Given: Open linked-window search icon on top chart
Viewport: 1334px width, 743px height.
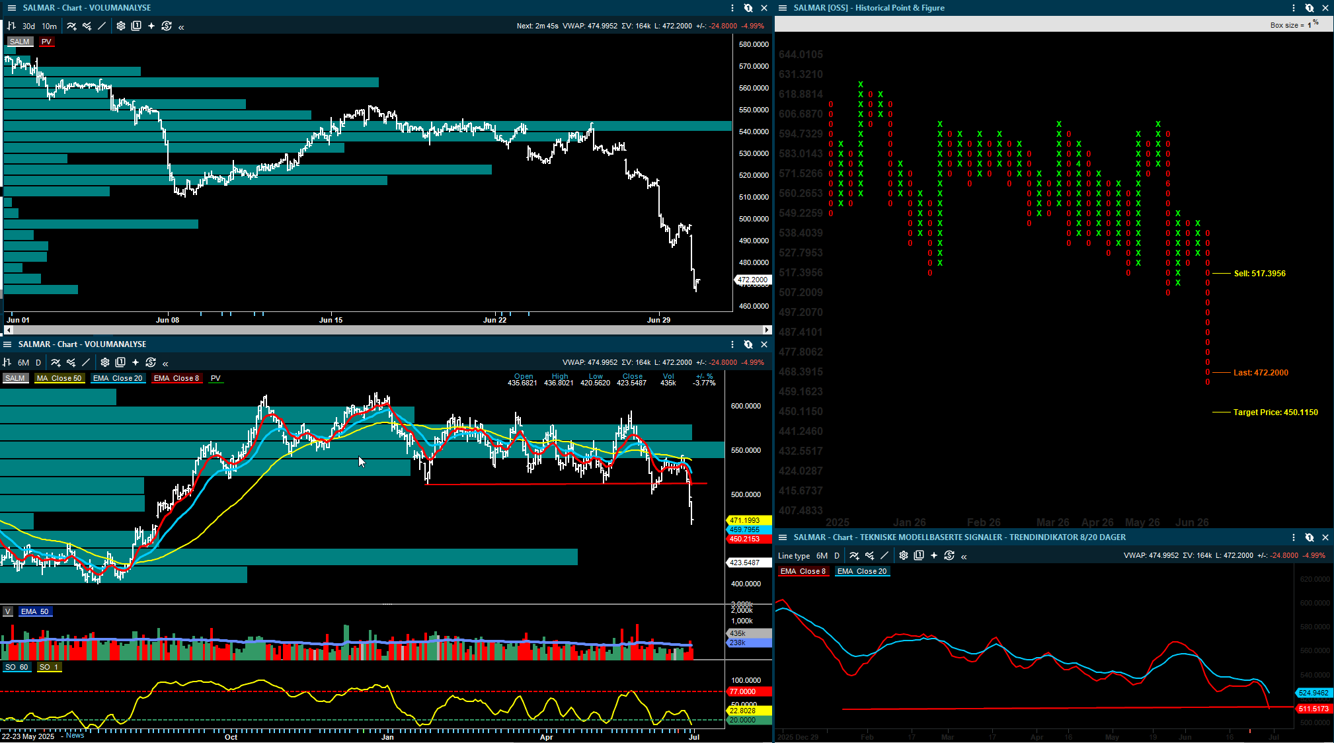Looking at the screenshot, I should tap(748, 8).
